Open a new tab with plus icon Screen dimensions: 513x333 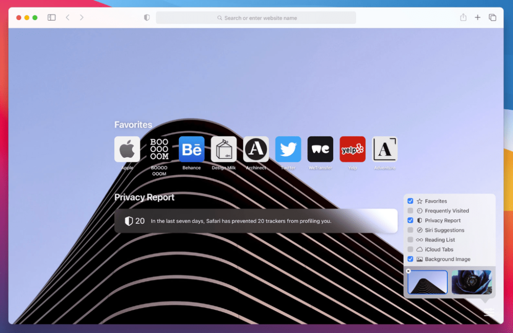tap(477, 18)
